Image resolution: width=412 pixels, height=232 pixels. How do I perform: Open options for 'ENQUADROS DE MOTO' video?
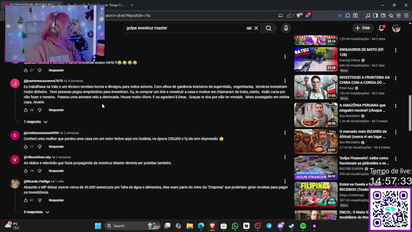point(396,50)
